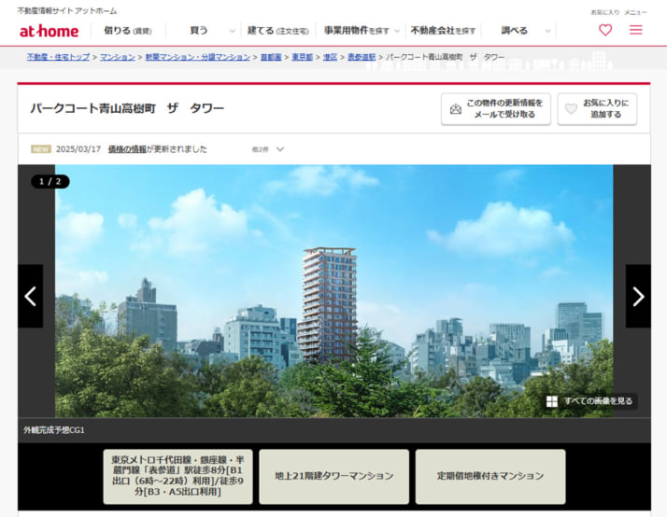Open the 調べる navigation menu
The image size is (667, 517).
(519, 31)
